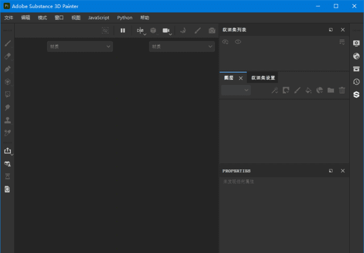Add a paint layer with brush icon
Viewport: 364px width, 253px height.
(297, 90)
